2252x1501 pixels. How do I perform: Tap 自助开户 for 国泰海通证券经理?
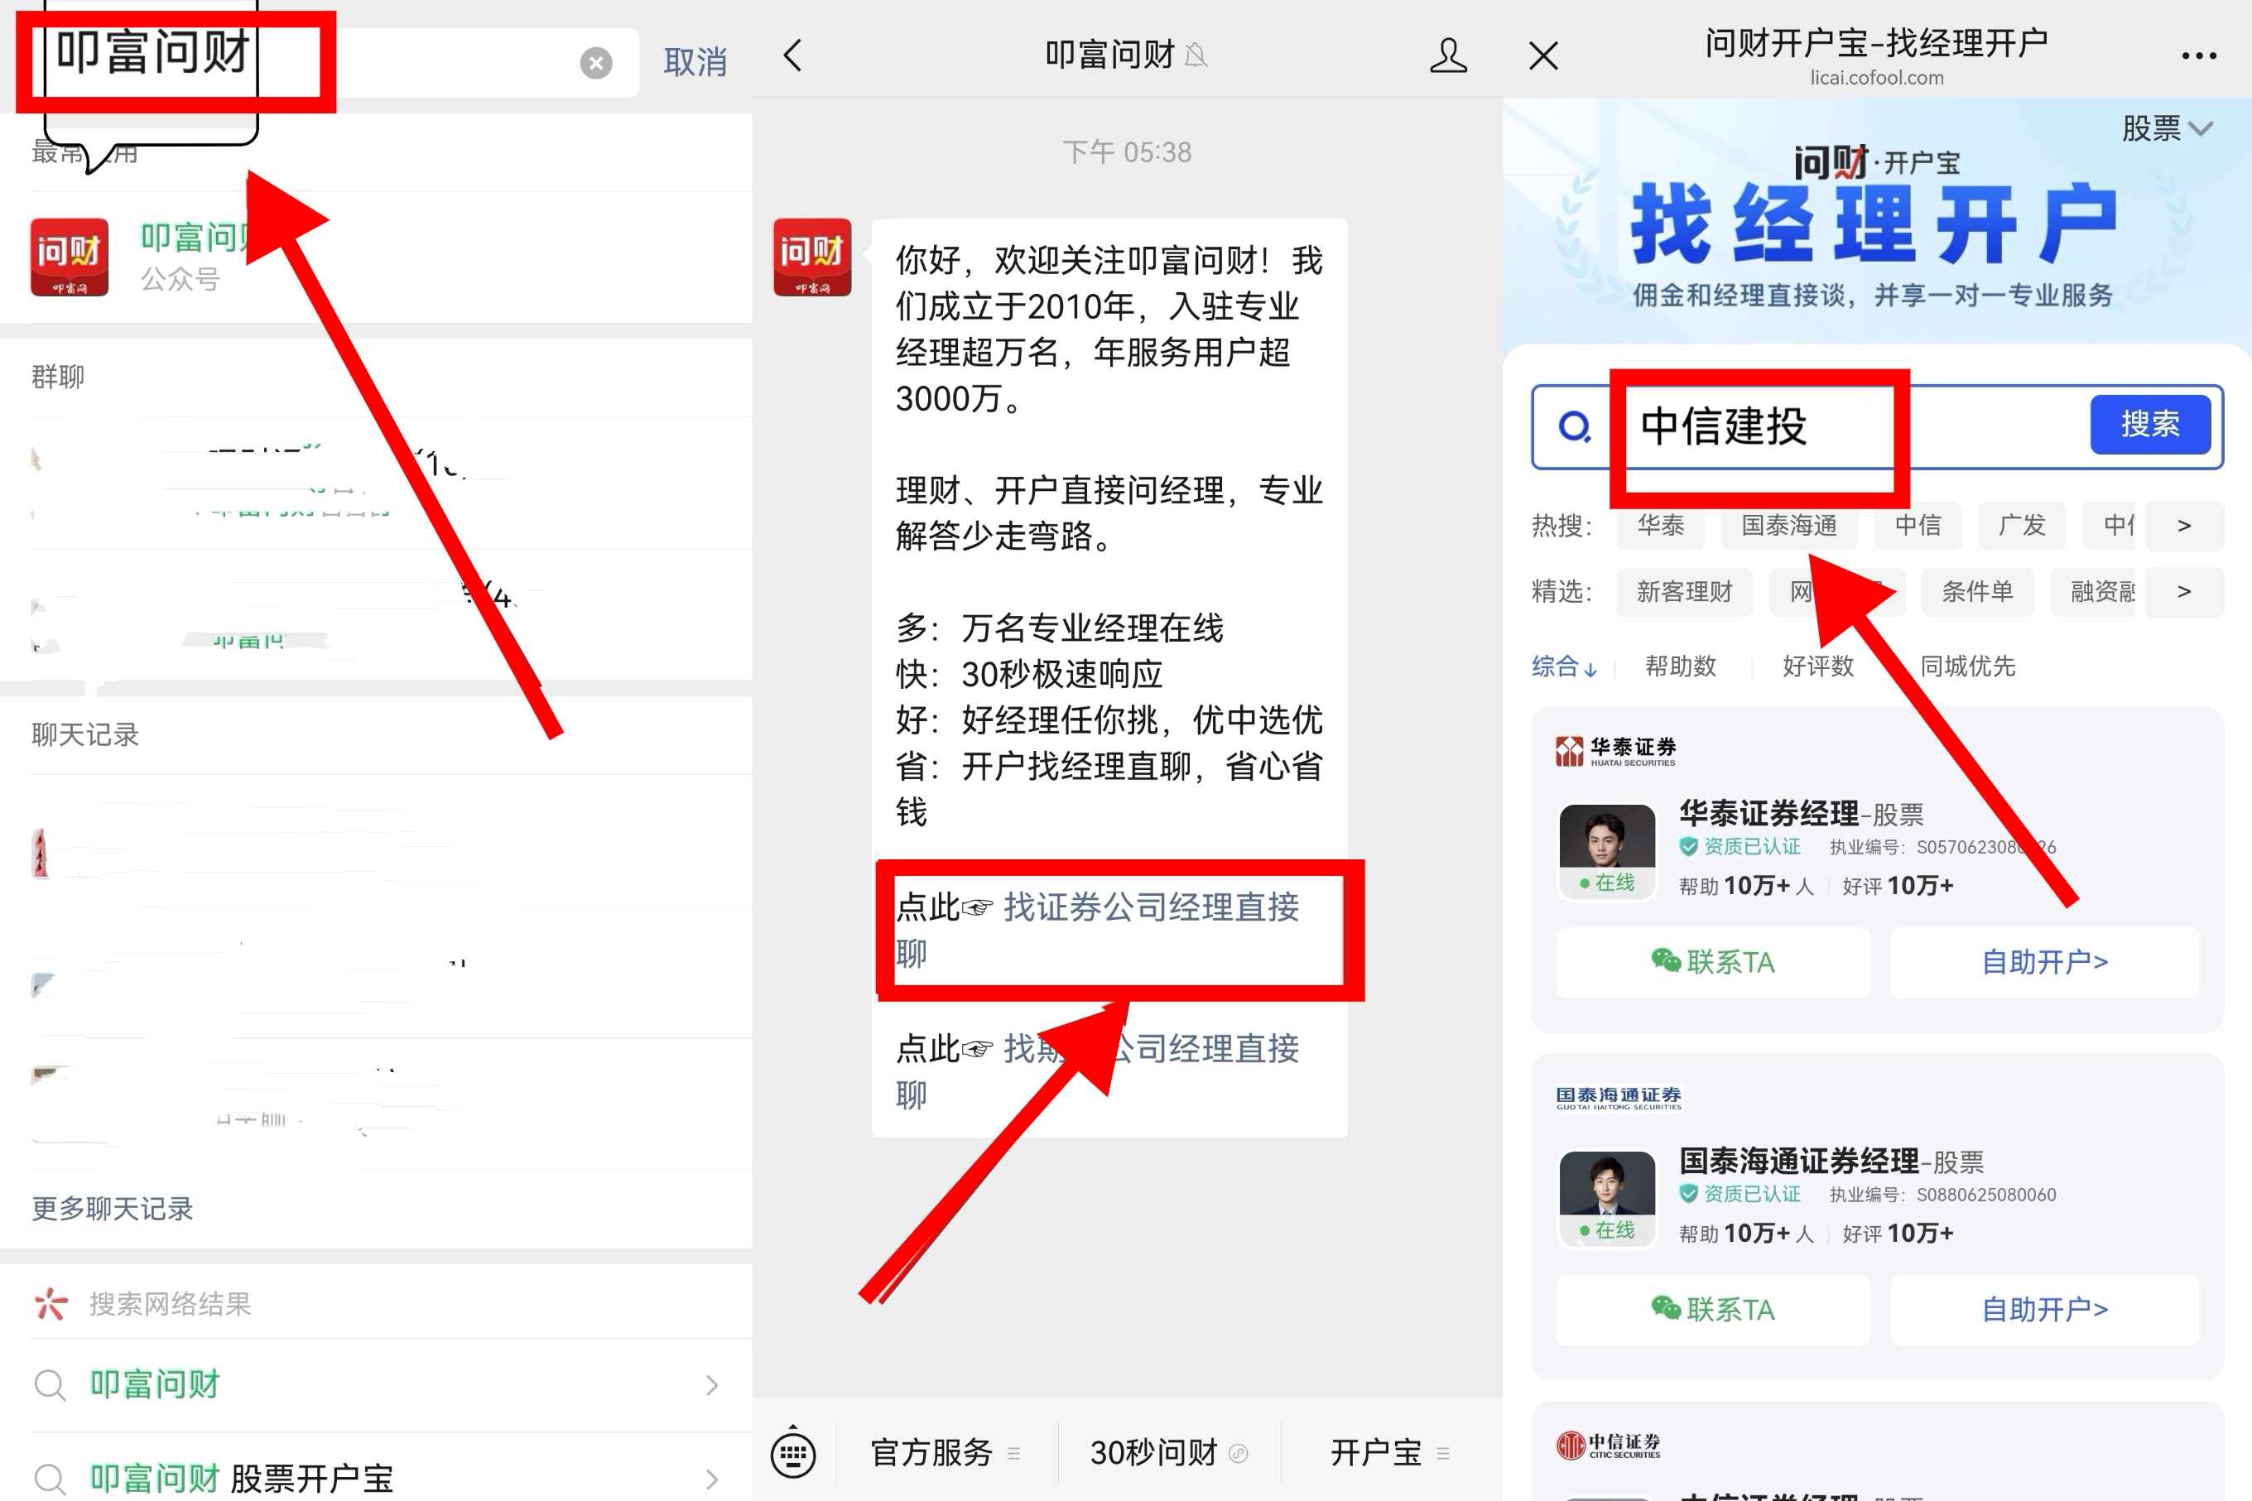2044,1310
